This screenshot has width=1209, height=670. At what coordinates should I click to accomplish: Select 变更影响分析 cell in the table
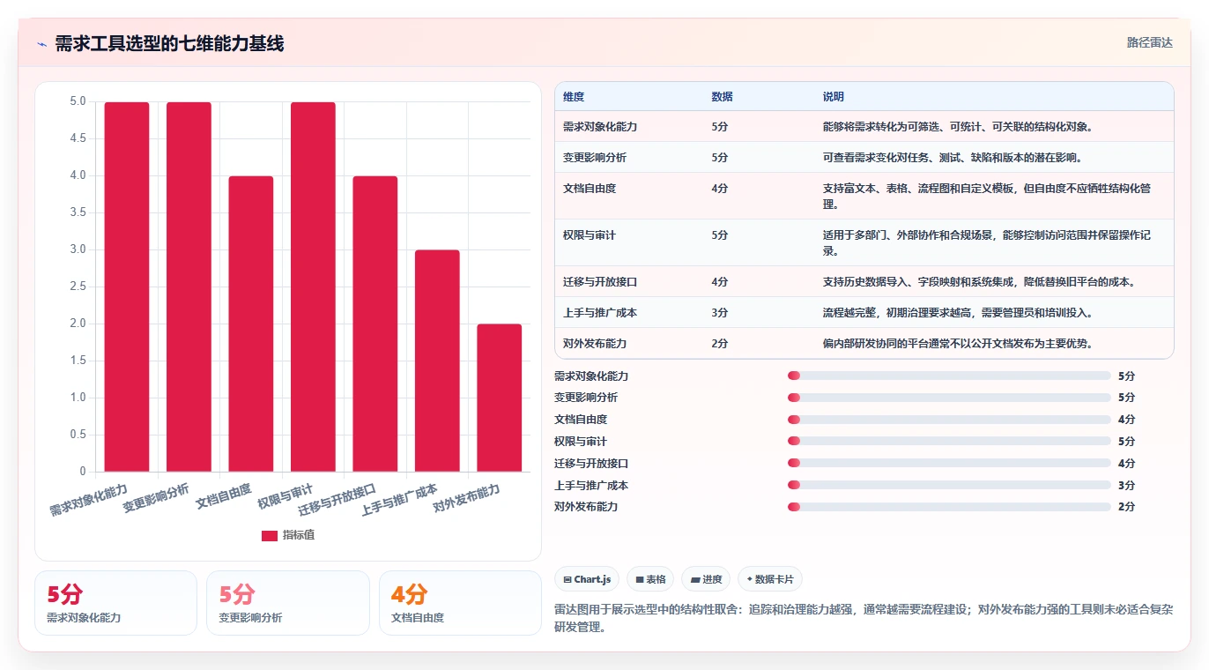595,158
